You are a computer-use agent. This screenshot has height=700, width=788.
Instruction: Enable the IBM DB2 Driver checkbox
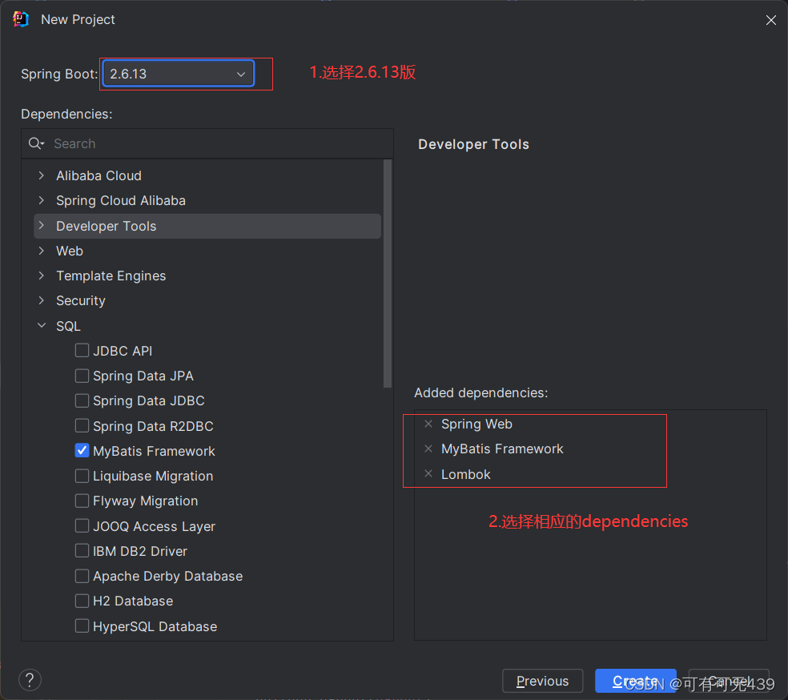pyautogui.click(x=82, y=551)
